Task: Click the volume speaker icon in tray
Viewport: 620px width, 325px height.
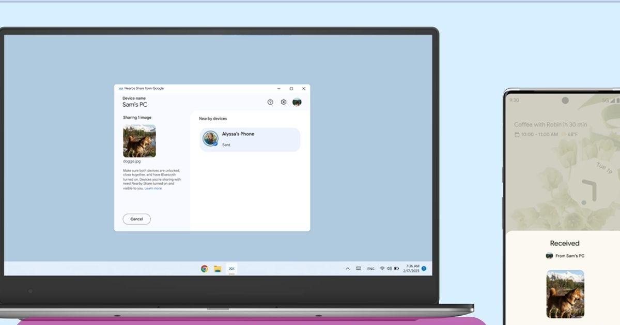Action: click(389, 269)
